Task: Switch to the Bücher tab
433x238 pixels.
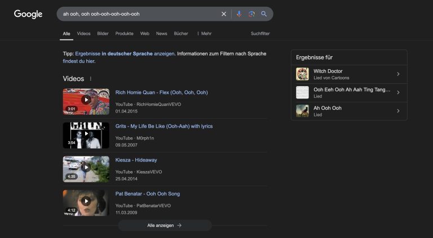Action: tap(181, 34)
